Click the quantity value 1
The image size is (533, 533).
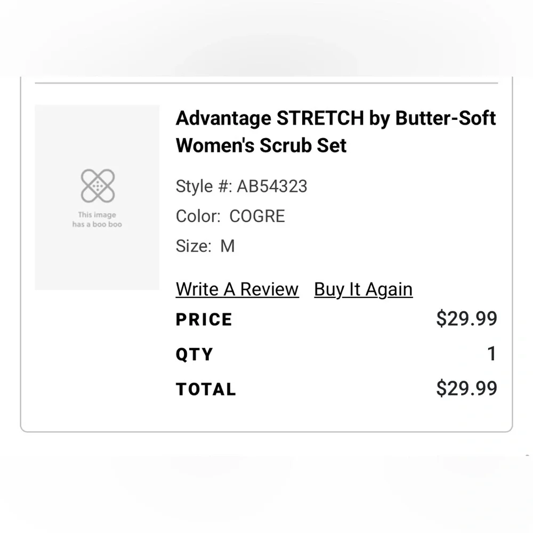point(491,354)
